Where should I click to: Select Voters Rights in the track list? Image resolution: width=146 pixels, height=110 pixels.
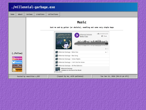click(x=82, y=59)
